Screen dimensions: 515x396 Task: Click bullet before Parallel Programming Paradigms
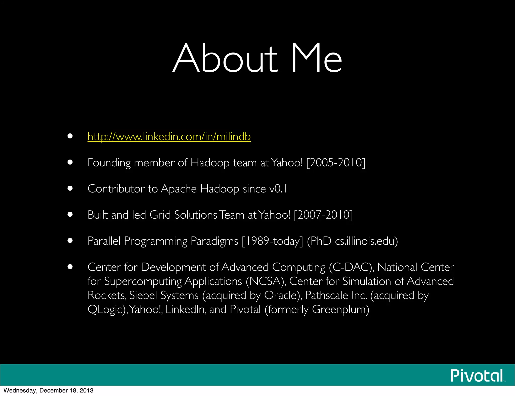[x=70, y=241]
